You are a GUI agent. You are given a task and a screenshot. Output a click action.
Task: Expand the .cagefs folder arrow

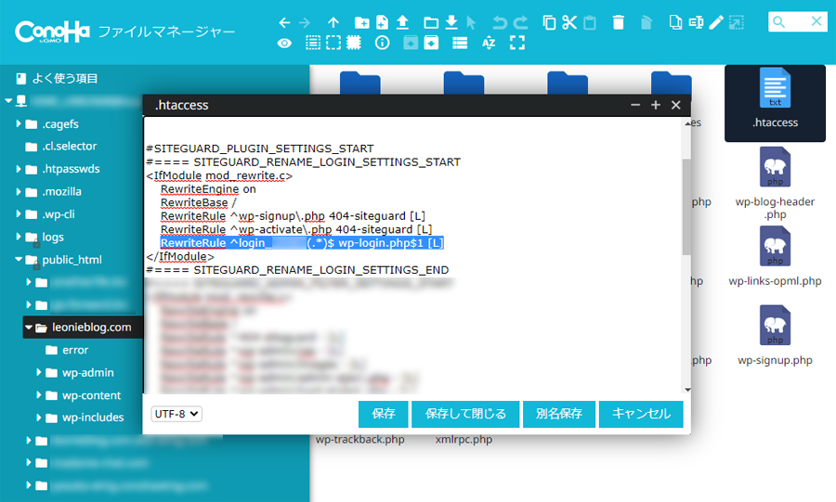pos(19,123)
